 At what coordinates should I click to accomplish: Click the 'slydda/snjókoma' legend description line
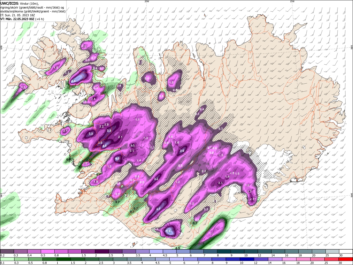click(33, 11)
